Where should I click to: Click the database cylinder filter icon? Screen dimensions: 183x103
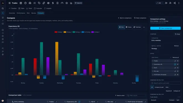pos(57,3)
